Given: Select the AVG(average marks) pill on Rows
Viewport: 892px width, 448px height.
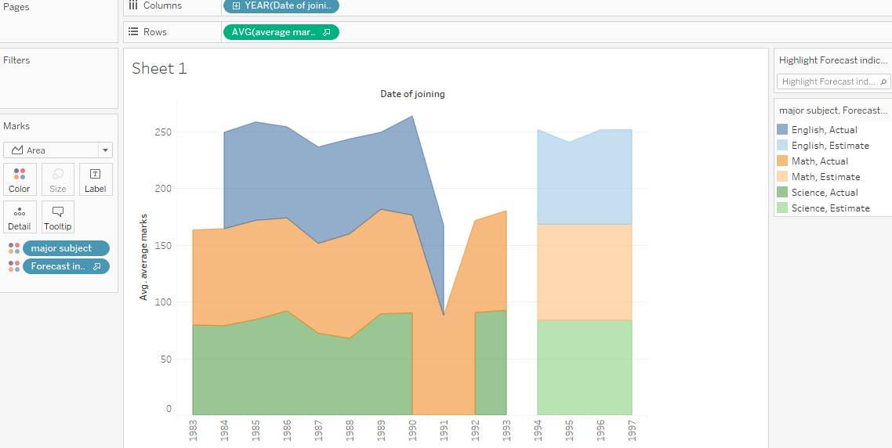Looking at the screenshot, I should (281, 32).
